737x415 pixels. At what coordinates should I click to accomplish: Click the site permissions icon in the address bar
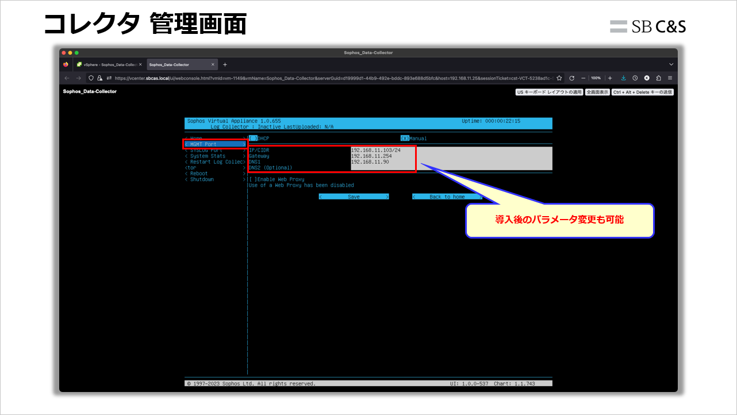(109, 78)
